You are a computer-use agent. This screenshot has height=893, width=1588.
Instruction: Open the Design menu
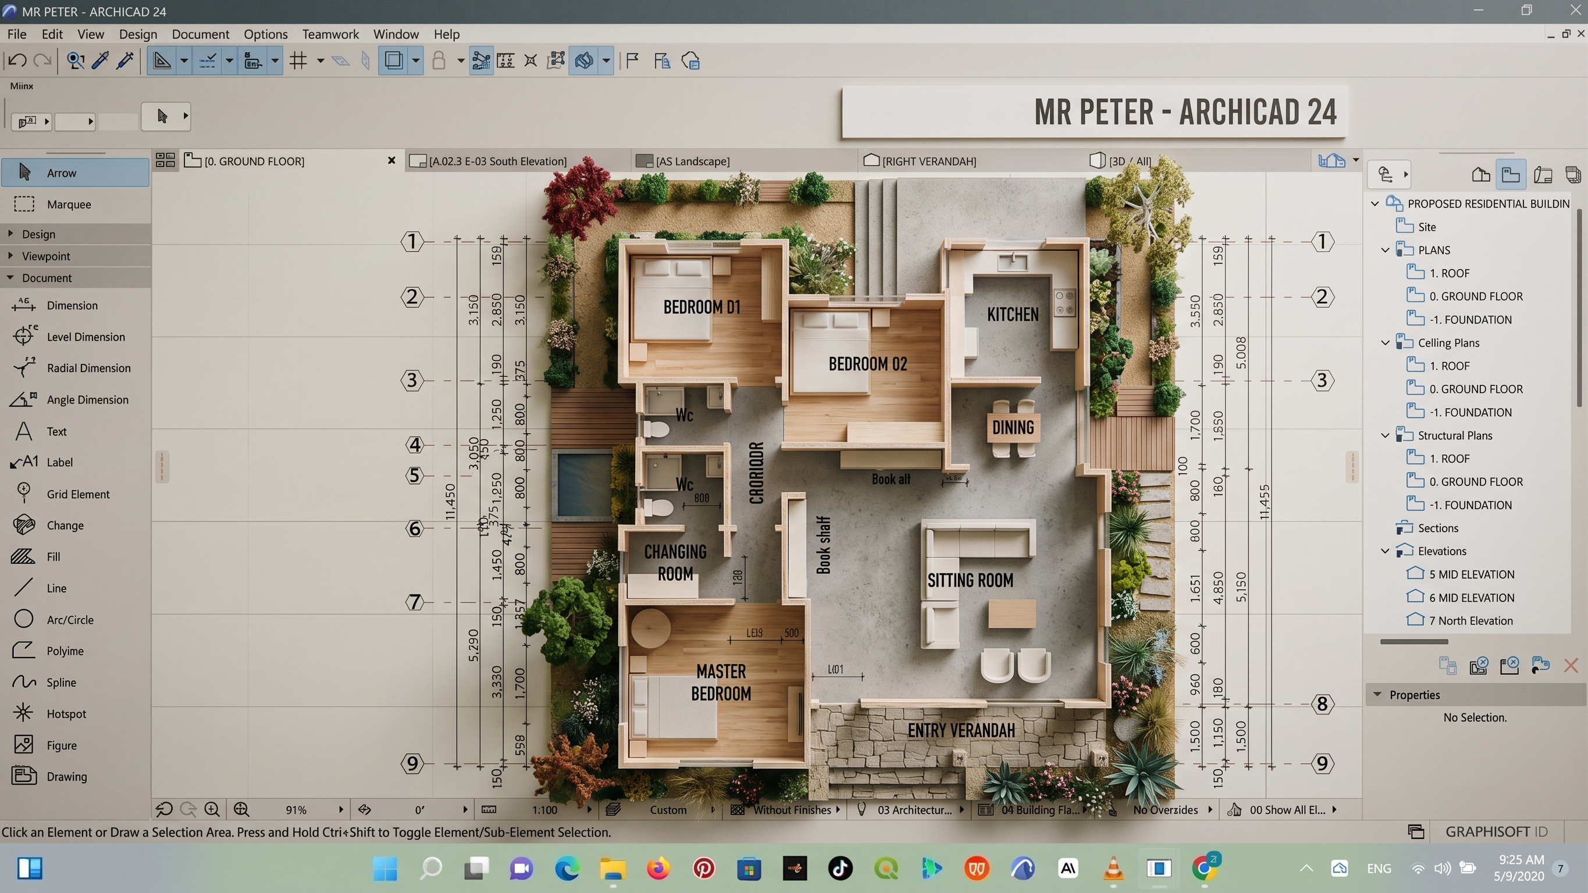[138, 34]
